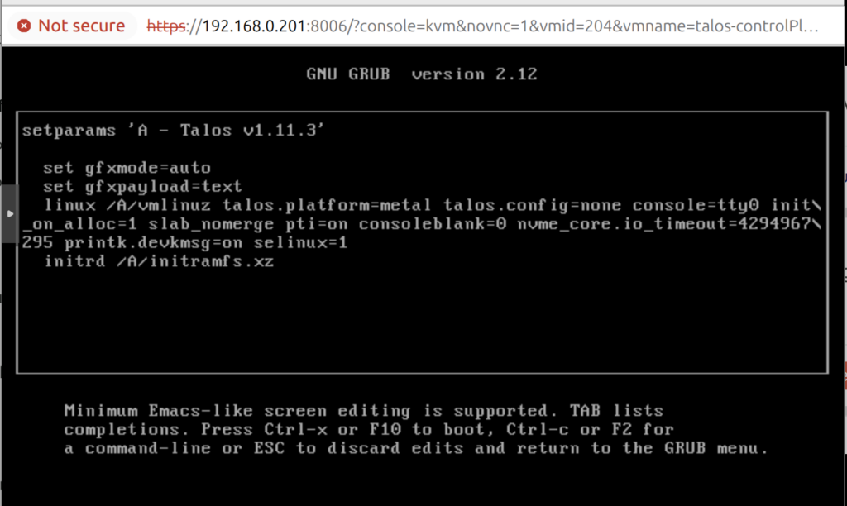This screenshot has height=506, width=847.
Task: Click the "Not secure" site info label
Action: pos(81,26)
